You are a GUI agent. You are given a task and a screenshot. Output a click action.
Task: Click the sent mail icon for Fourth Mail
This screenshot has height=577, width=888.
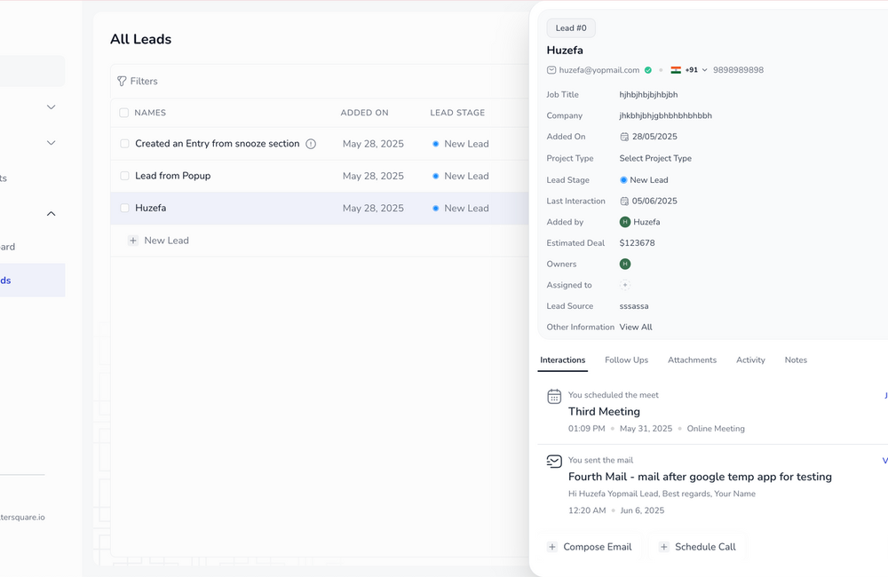pyautogui.click(x=554, y=462)
